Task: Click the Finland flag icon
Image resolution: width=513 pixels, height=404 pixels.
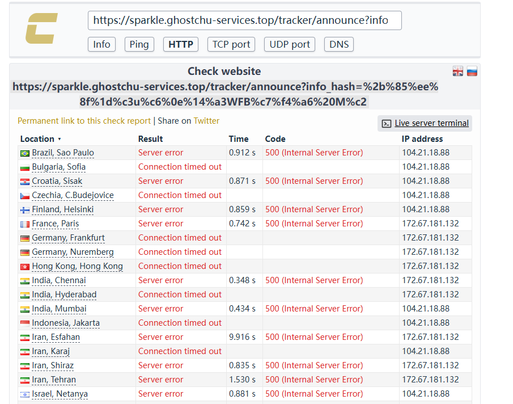Action: [x=25, y=210]
